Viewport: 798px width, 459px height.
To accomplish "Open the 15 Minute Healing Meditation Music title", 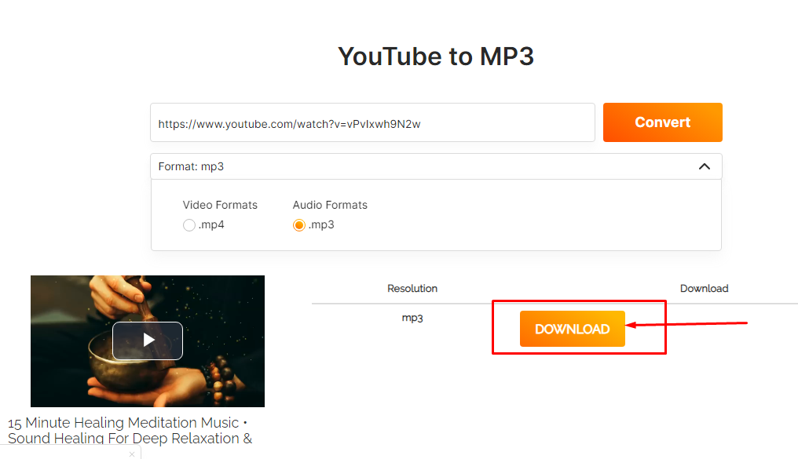I will [x=130, y=431].
